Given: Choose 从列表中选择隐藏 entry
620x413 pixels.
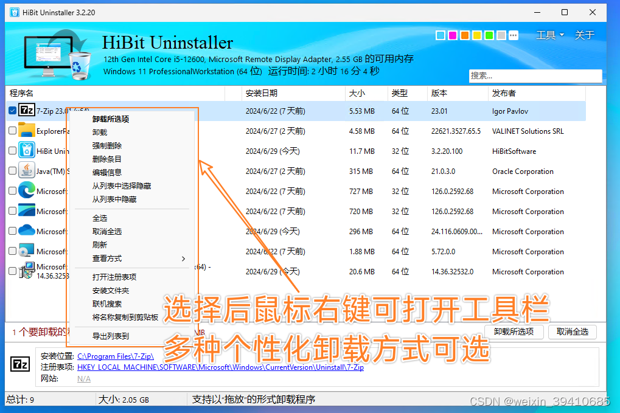Looking at the screenshot, I should tap(122, 186).
